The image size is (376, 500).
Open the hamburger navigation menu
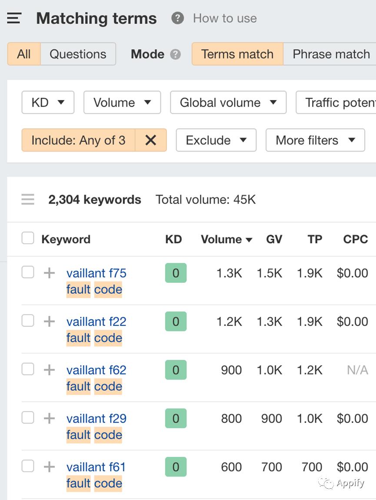(14, 18)
